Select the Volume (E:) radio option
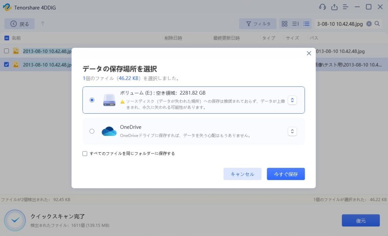 pos(92,100)
